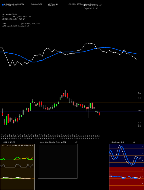The width and height of the screenshot is (144, 190).
Task: Click the tallest candlestick at the price peak
Action: click(x=66, y=94)
